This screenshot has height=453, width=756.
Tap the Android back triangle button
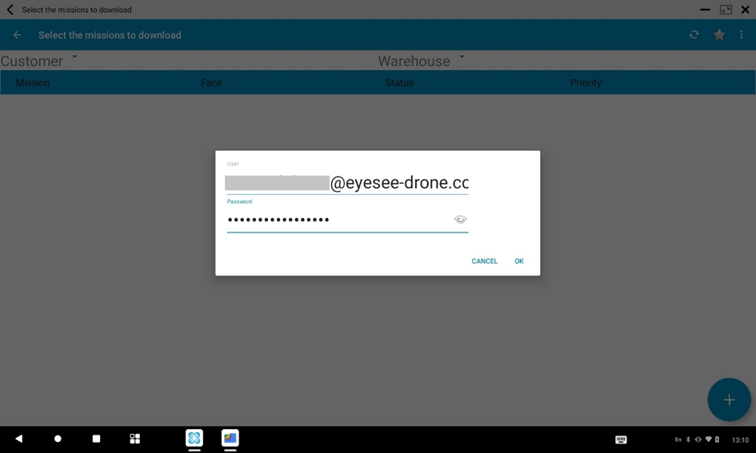tap(19, 439)
